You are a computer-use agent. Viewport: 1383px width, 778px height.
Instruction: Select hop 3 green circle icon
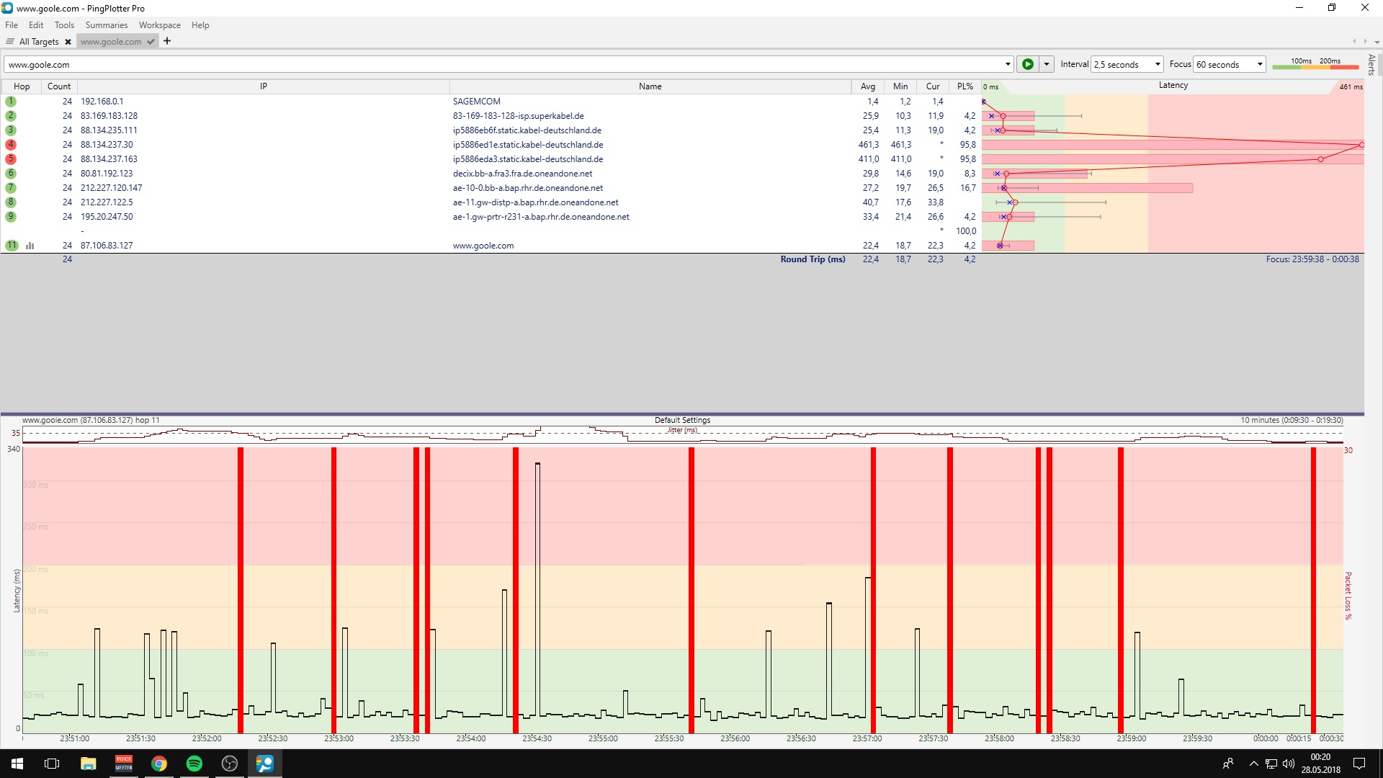11,130
